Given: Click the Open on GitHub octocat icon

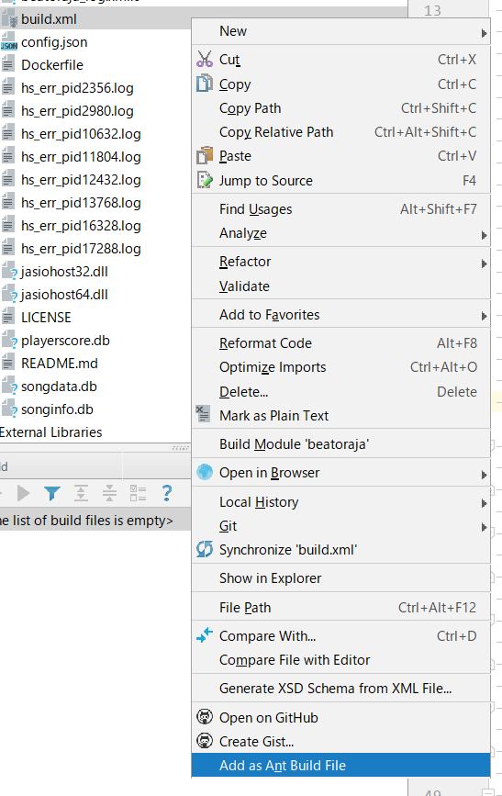Looking at the screenshot, I should [x=205, y=717].
